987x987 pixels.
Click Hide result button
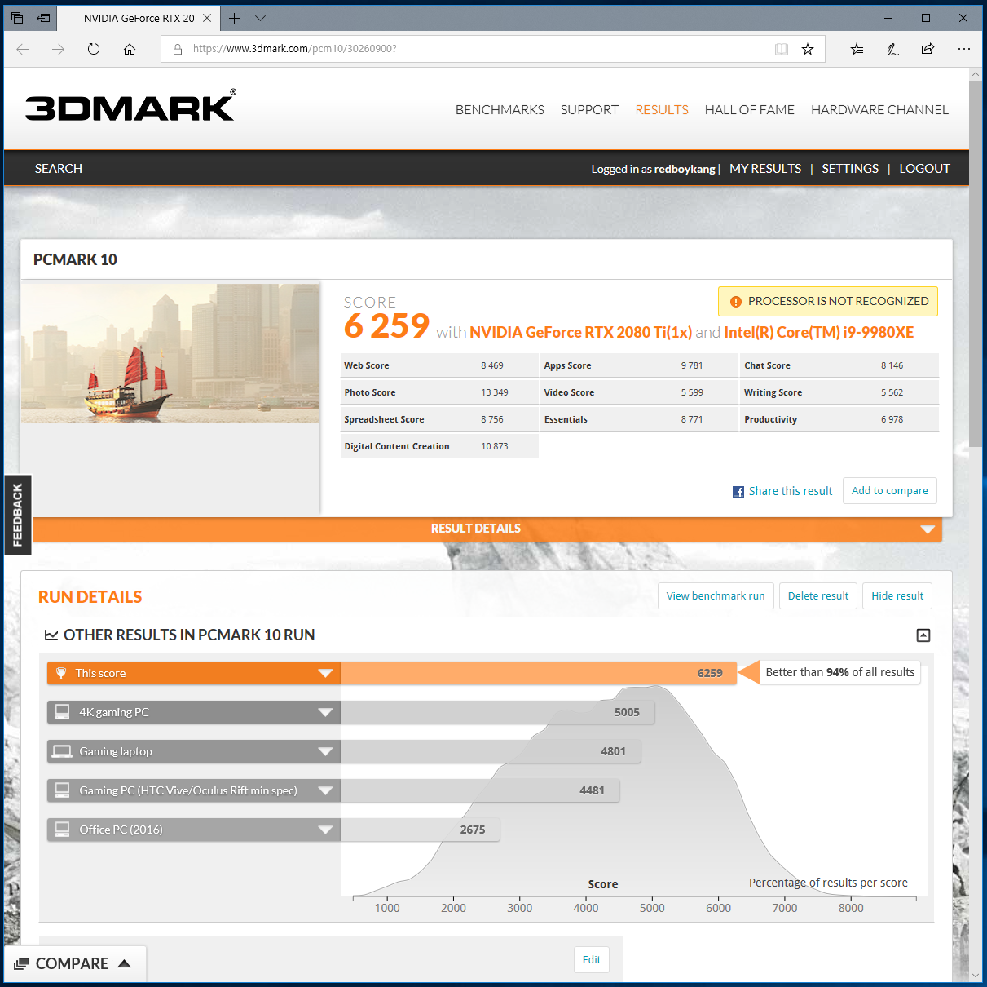coord(897,596)
